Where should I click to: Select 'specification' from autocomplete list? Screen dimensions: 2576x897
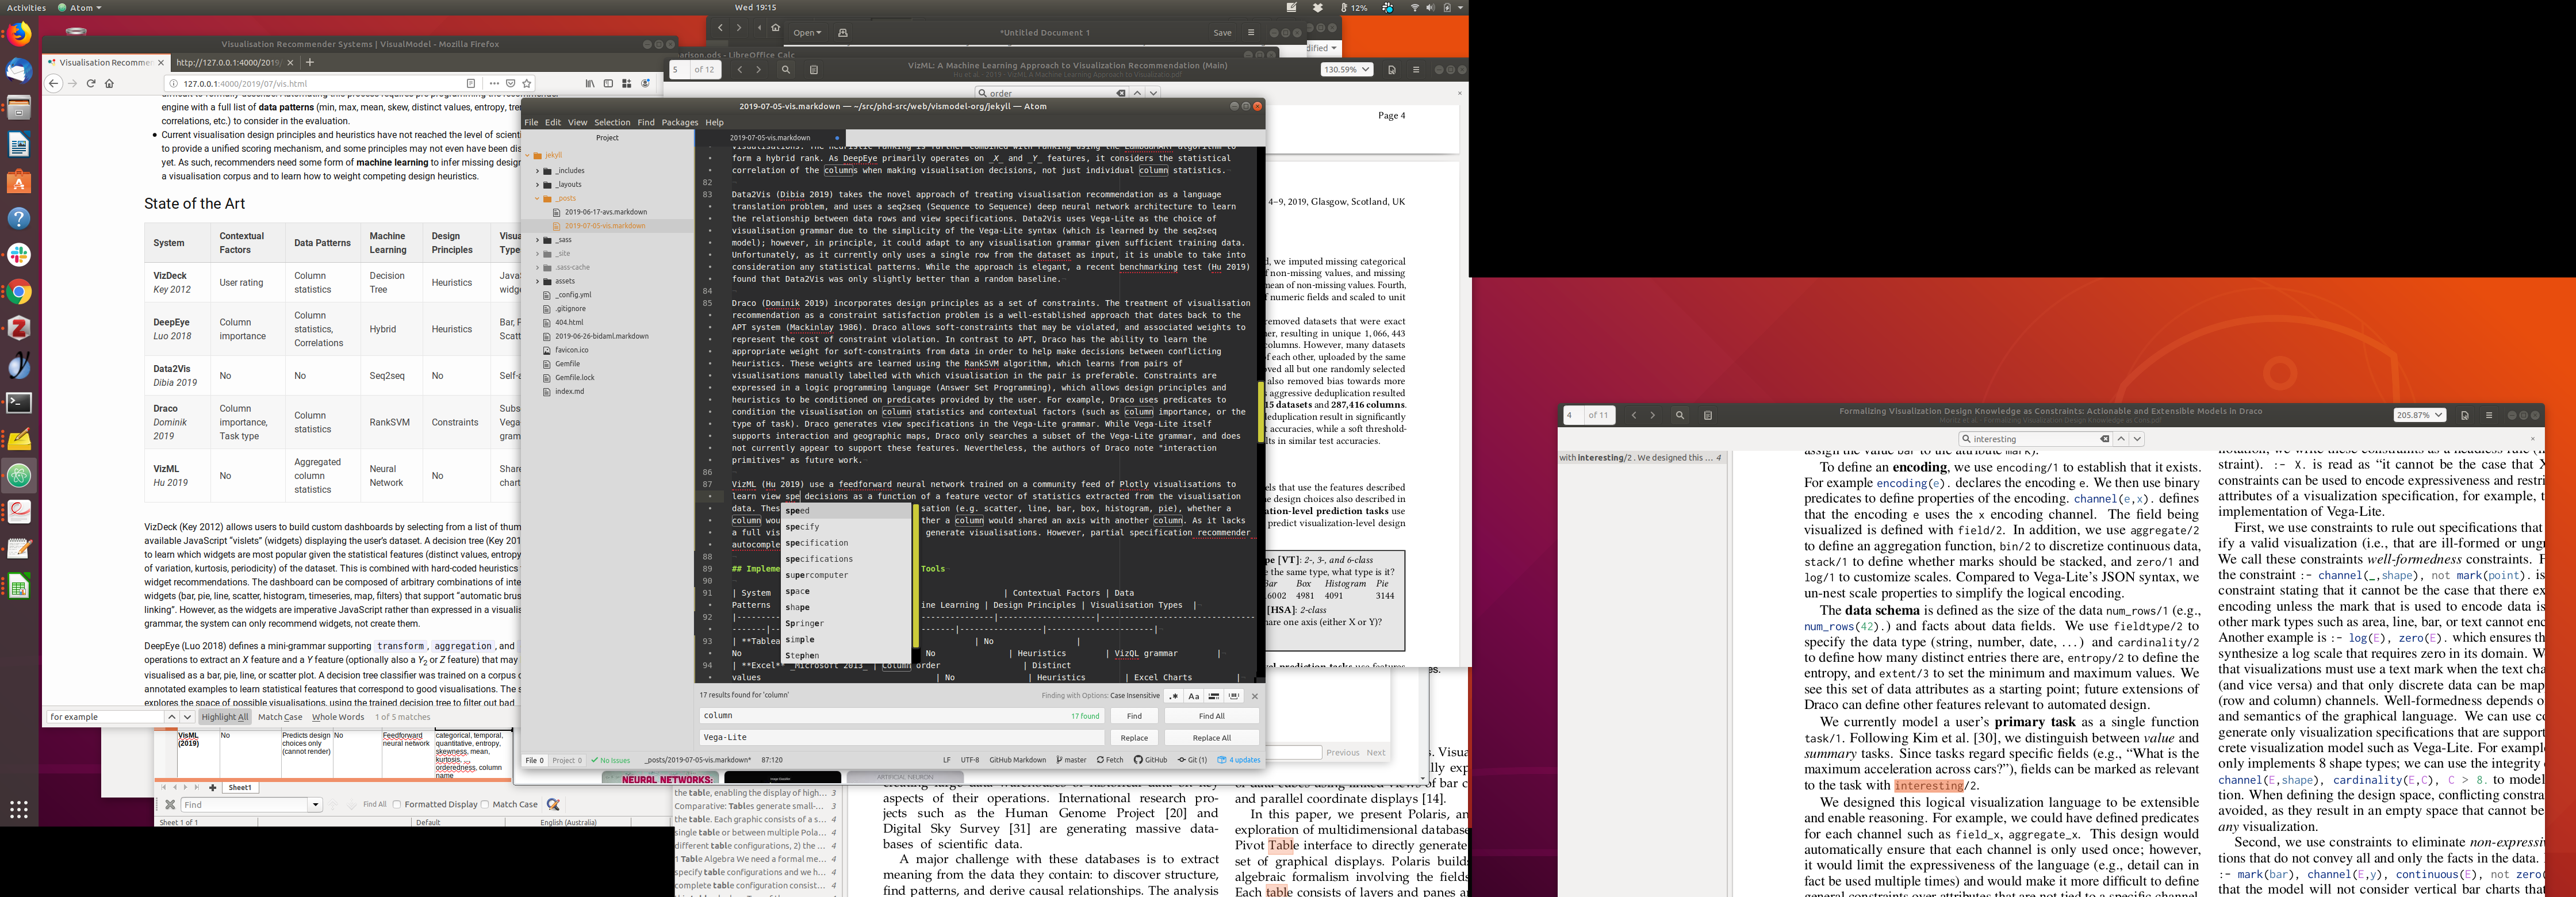pos(817,543)
